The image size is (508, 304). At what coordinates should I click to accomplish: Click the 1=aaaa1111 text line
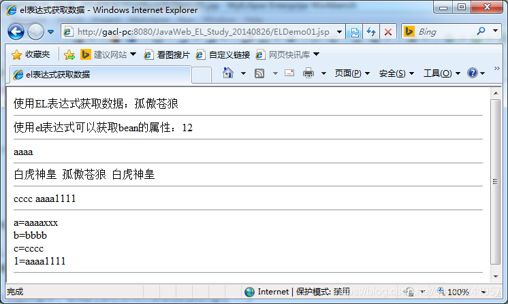[39, 261]
